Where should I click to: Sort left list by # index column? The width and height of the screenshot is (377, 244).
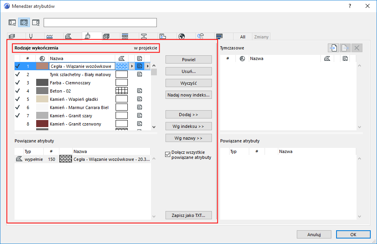(x=28, y=58)
